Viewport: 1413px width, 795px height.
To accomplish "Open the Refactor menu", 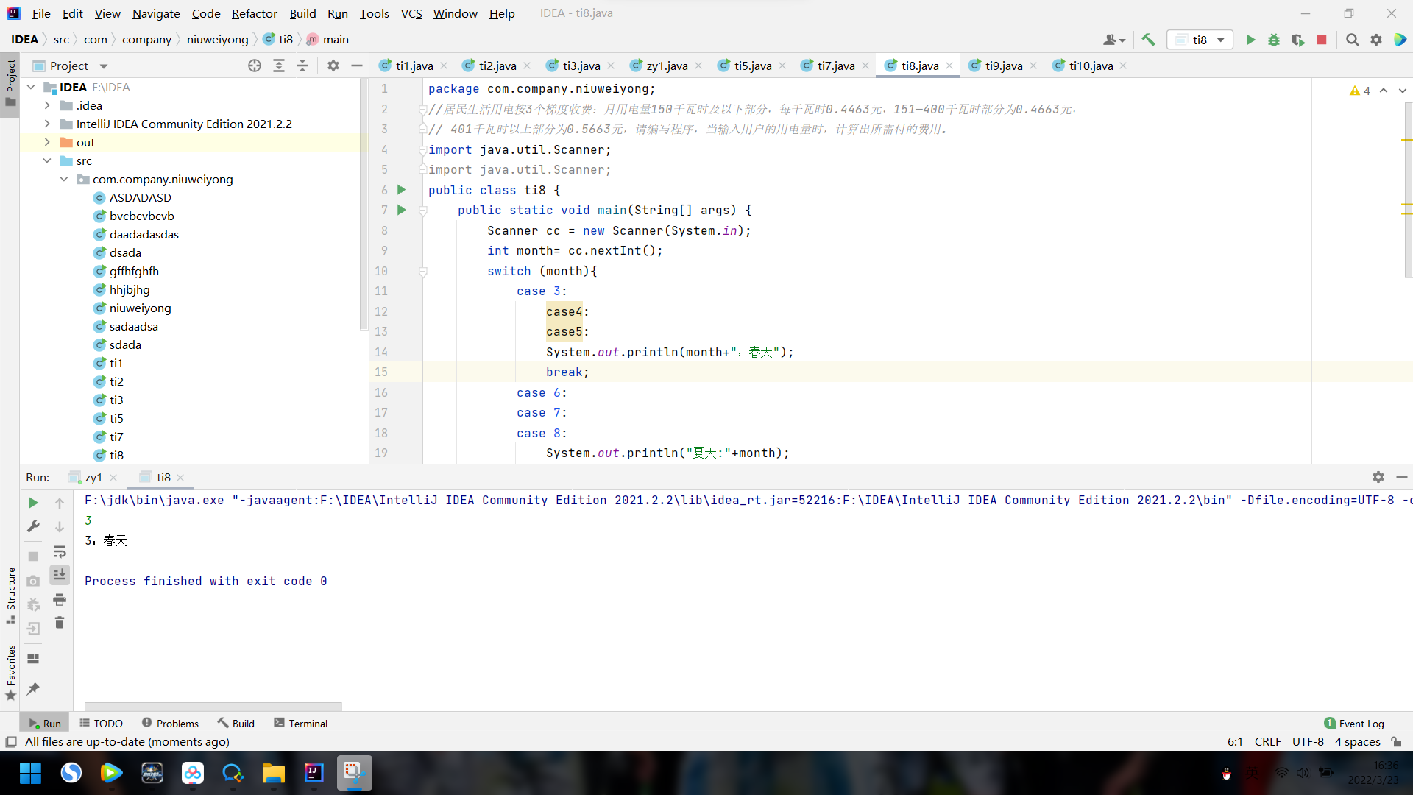I will click(254, 13).
